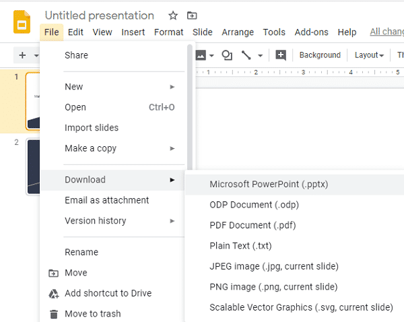404x322 pixels.
Task: Open the Tools menu
Action: (274, 32)
